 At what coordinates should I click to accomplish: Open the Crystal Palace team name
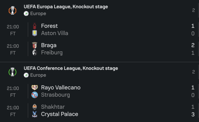(60, 114)
